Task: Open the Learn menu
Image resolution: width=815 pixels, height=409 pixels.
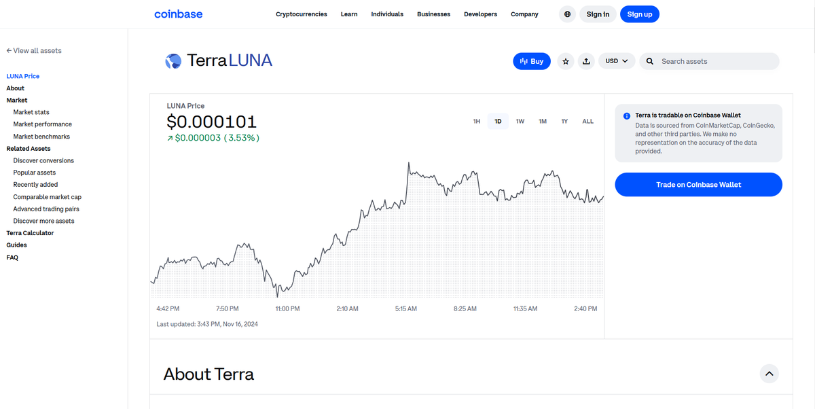Action: pos(349,14)
